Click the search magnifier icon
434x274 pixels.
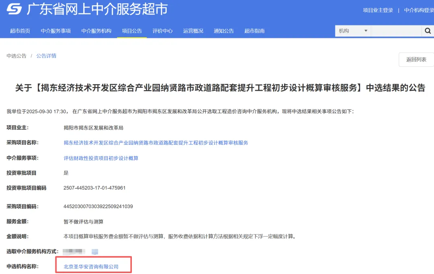pos(428,31)
